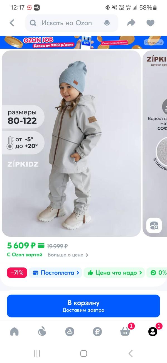Open the similar image search icon
Viewport: 167px width, 363px height.
(154, 225)
